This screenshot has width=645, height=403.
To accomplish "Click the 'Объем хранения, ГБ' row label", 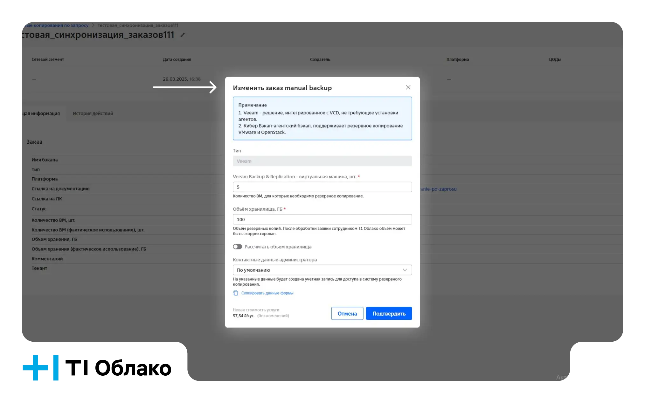I will [54, 239].
